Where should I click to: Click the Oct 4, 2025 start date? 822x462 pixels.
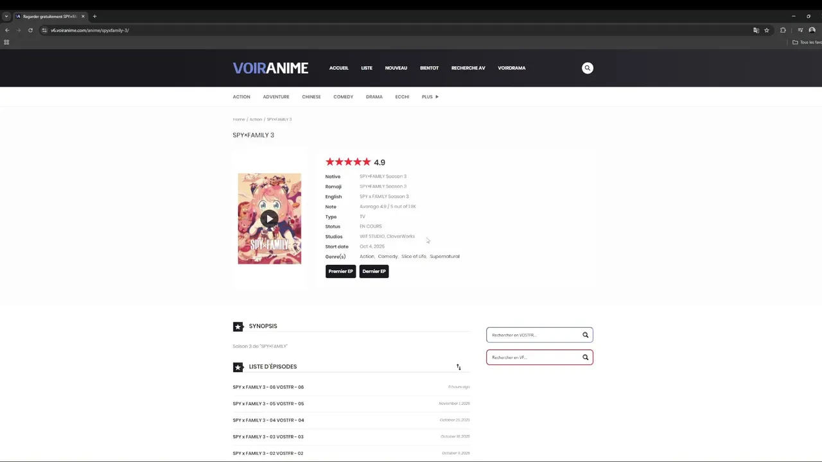click(x=372, y=246)
